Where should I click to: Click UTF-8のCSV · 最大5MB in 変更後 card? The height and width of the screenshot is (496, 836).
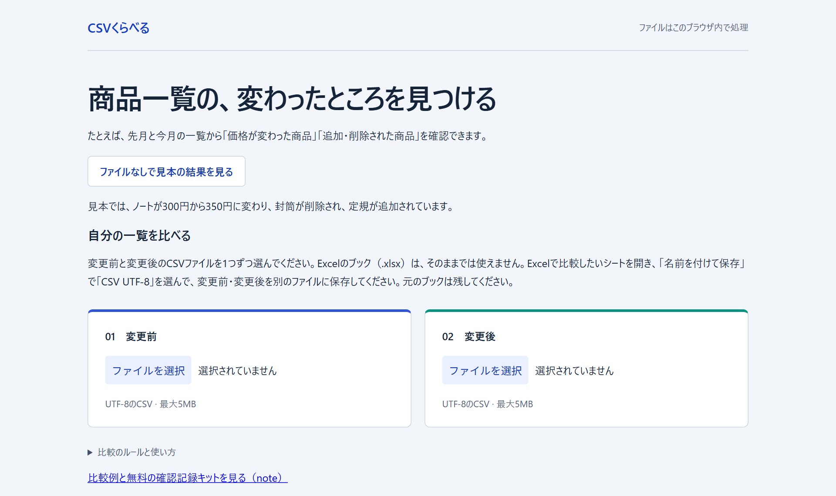[x=488, y=404]
